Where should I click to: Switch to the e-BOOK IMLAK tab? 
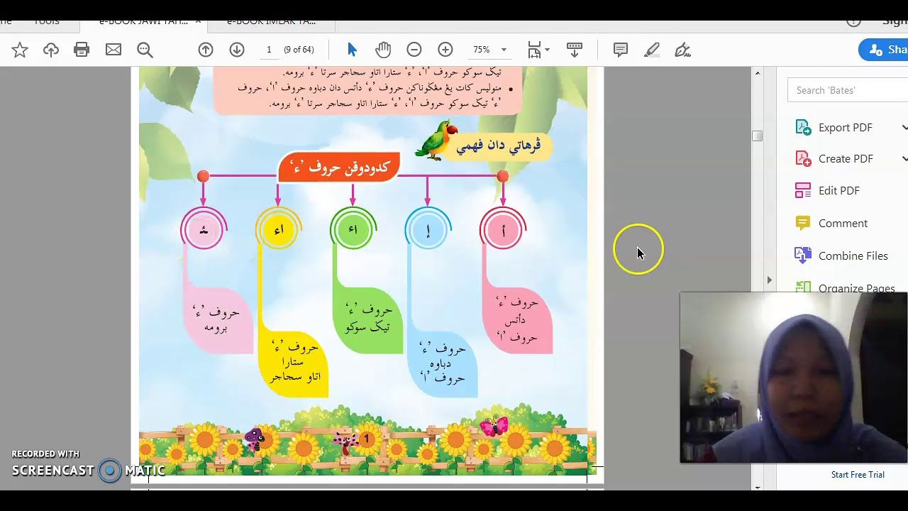271,21
